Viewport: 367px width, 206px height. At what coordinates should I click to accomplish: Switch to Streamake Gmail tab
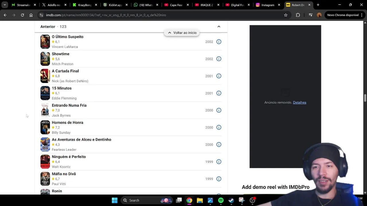pos(24,5)
